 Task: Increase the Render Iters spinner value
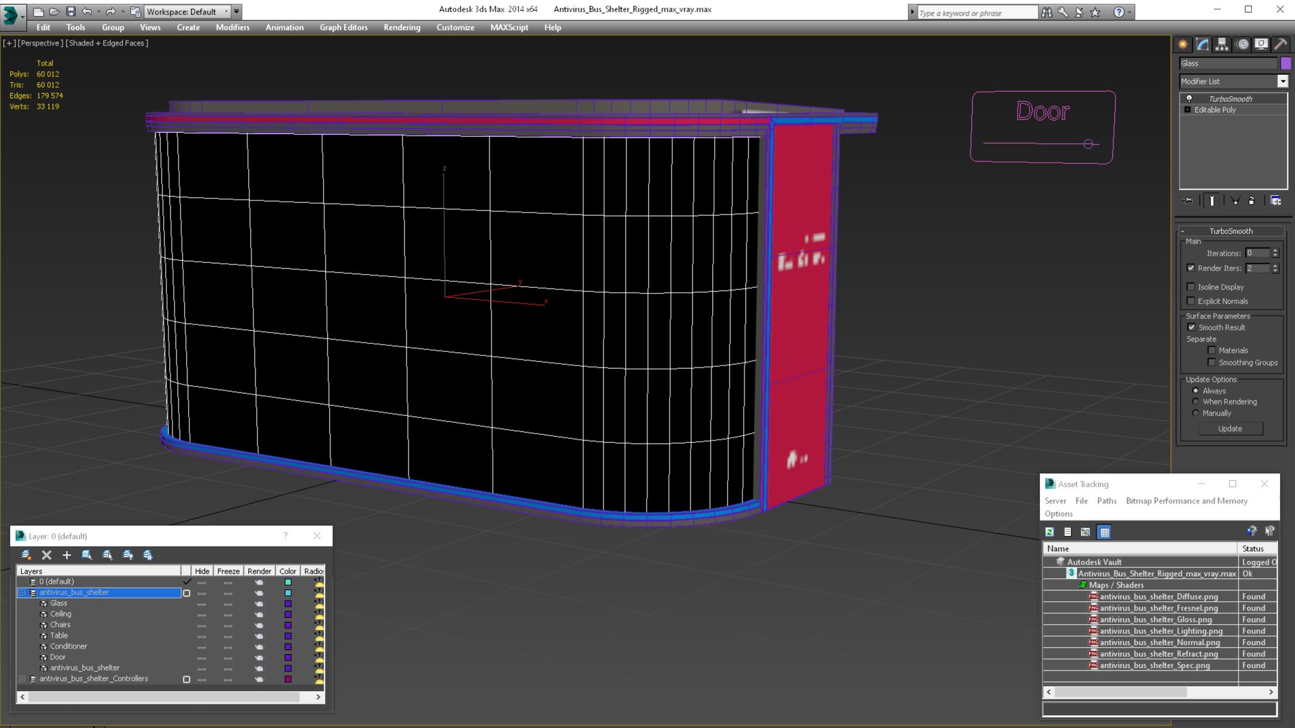(1275, 266)
